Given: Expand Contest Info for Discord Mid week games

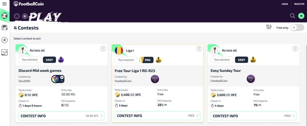Looking at the screenshot, I should point(61,116).
